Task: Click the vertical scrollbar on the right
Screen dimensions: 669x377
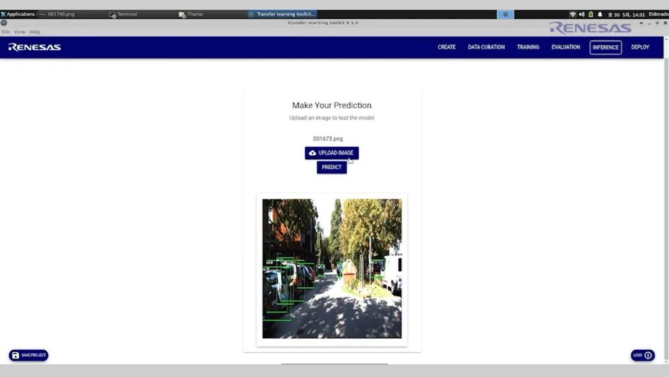Action: (666, 209)
